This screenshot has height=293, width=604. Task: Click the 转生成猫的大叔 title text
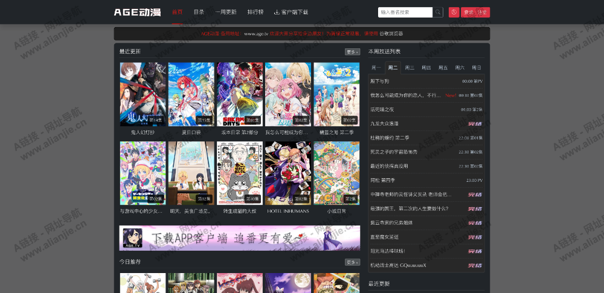[x=240, y=211]
